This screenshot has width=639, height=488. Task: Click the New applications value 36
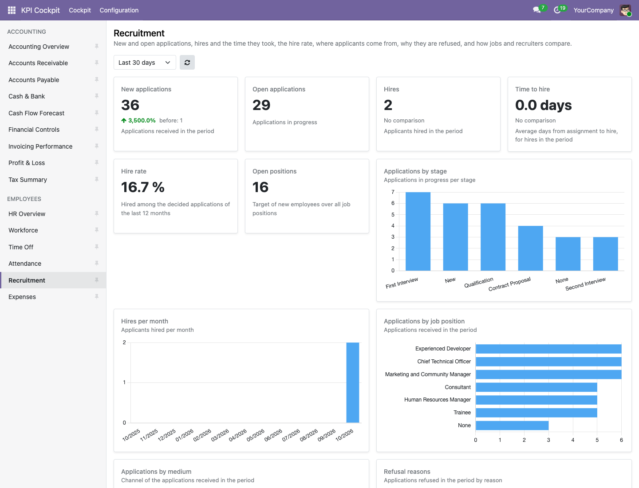pos(130,105)
